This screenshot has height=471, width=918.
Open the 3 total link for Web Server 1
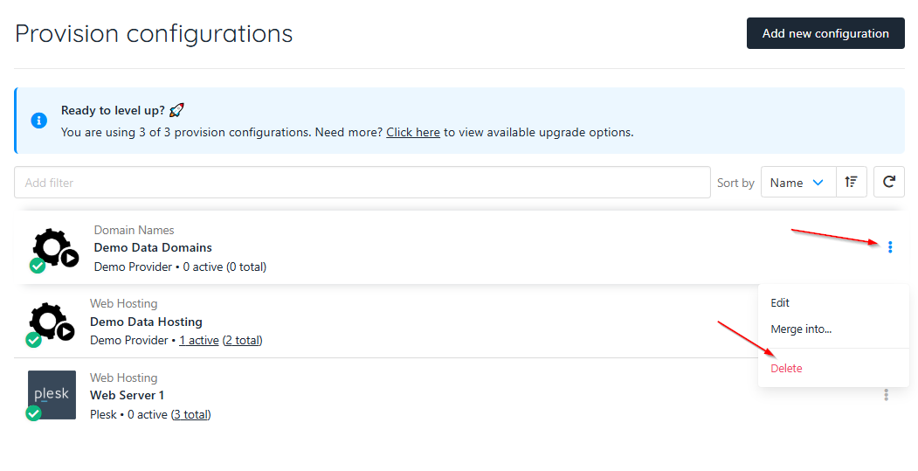point(191,414)
